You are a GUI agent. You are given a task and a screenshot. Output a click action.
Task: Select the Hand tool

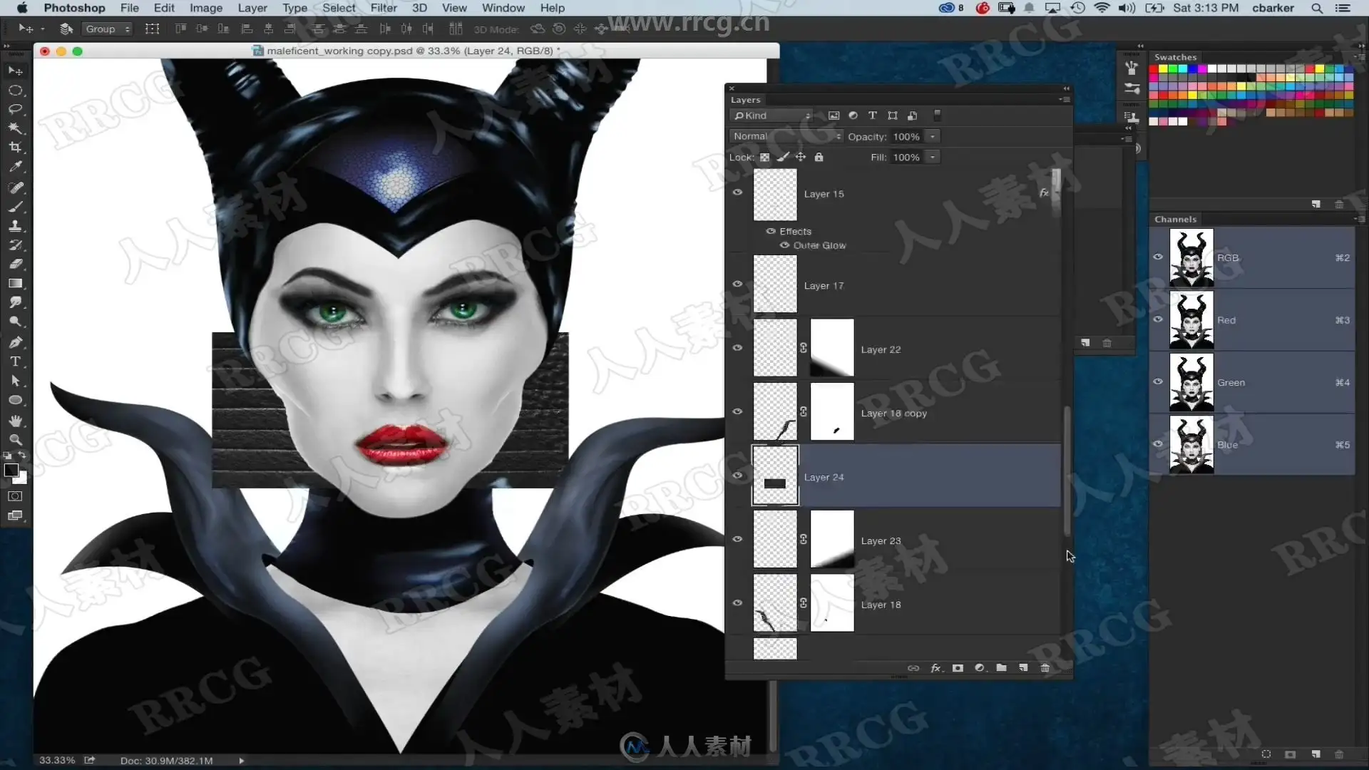(x=16, y=421)
